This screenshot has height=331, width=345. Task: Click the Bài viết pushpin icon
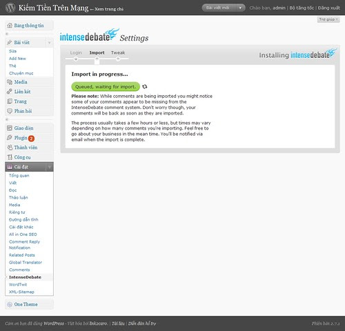(x=10, y=42)
